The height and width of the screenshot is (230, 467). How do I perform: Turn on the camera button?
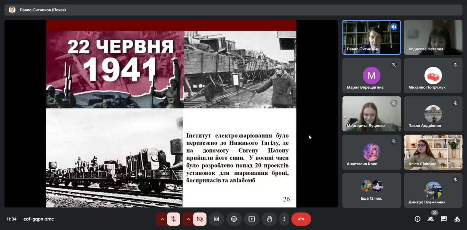200,219
